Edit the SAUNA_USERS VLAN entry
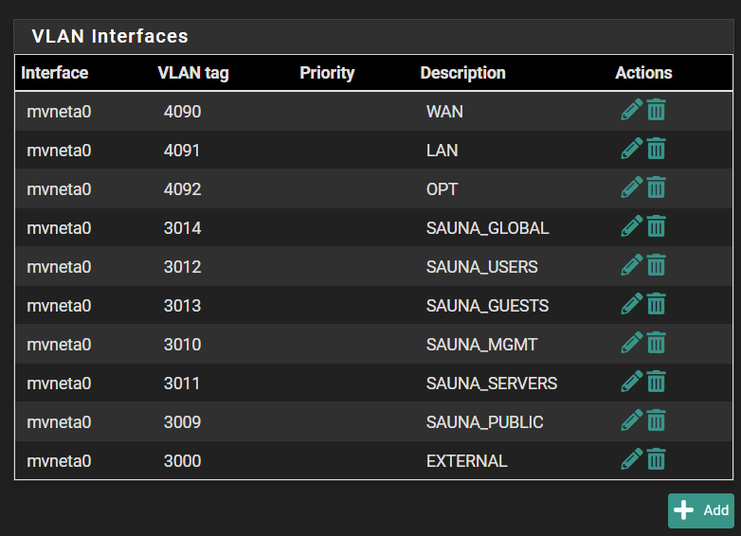 coord(631,265)
